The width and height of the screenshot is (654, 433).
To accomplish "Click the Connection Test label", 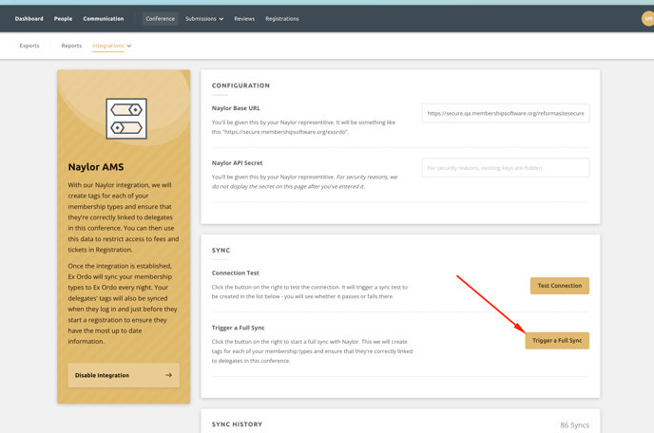I will tap(235, 273).
